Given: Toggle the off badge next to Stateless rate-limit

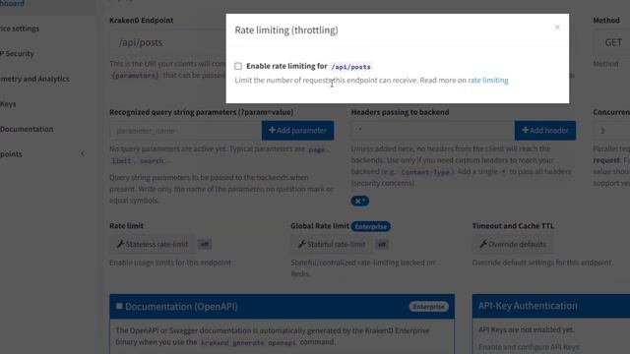Looking at the screenshot, I should (x=204, y=244).
